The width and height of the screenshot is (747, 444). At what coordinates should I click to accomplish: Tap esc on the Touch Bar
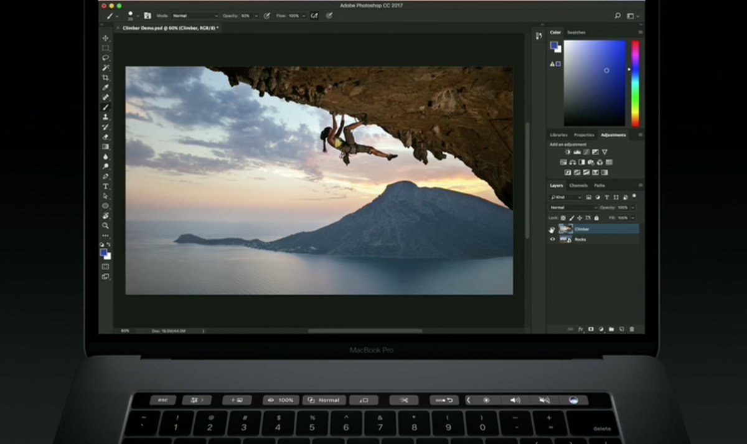pyautogui.click(x=163, y=400)
